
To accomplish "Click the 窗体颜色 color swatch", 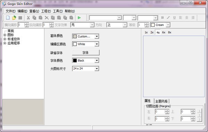I will [x=75, y=36].
